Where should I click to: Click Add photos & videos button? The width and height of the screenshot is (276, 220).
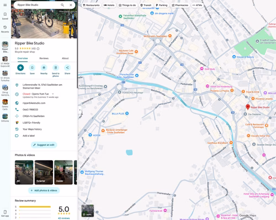click(x=44, y=190)
